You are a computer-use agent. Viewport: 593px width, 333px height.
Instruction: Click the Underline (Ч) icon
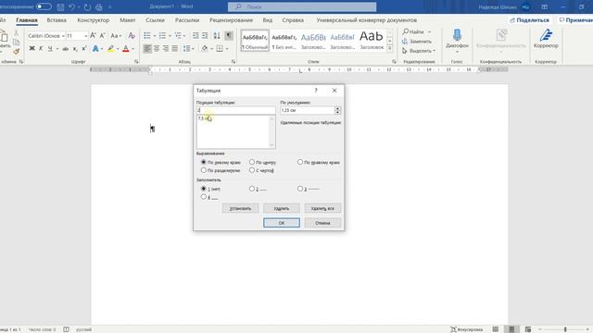coord(49,49)
